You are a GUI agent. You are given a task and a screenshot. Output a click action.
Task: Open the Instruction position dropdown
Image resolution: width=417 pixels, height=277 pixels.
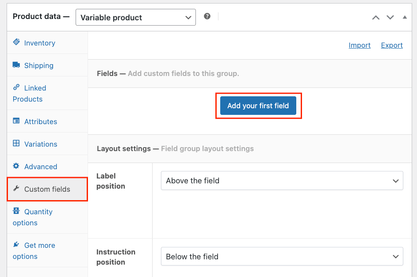point(282,257)
